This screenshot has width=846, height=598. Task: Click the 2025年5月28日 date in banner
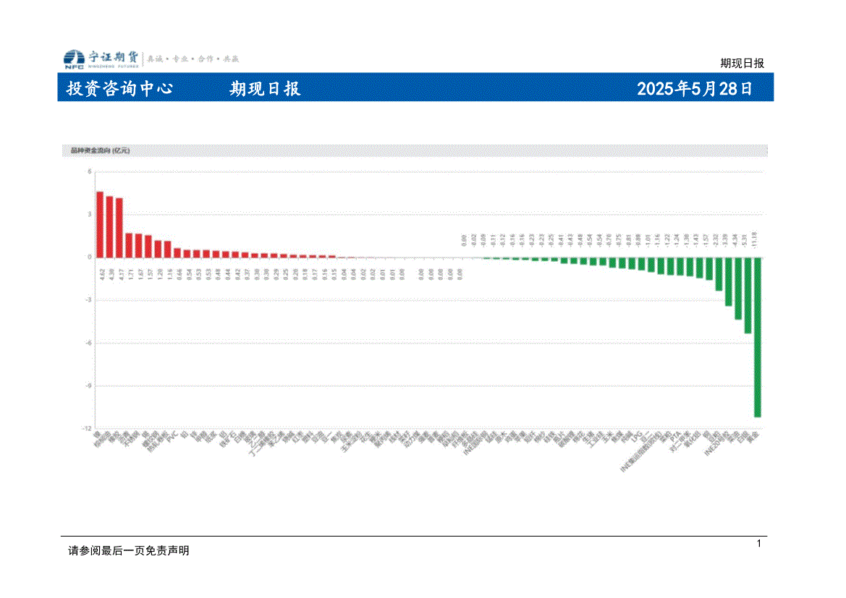pyautogui.click(x=694, y=89)
